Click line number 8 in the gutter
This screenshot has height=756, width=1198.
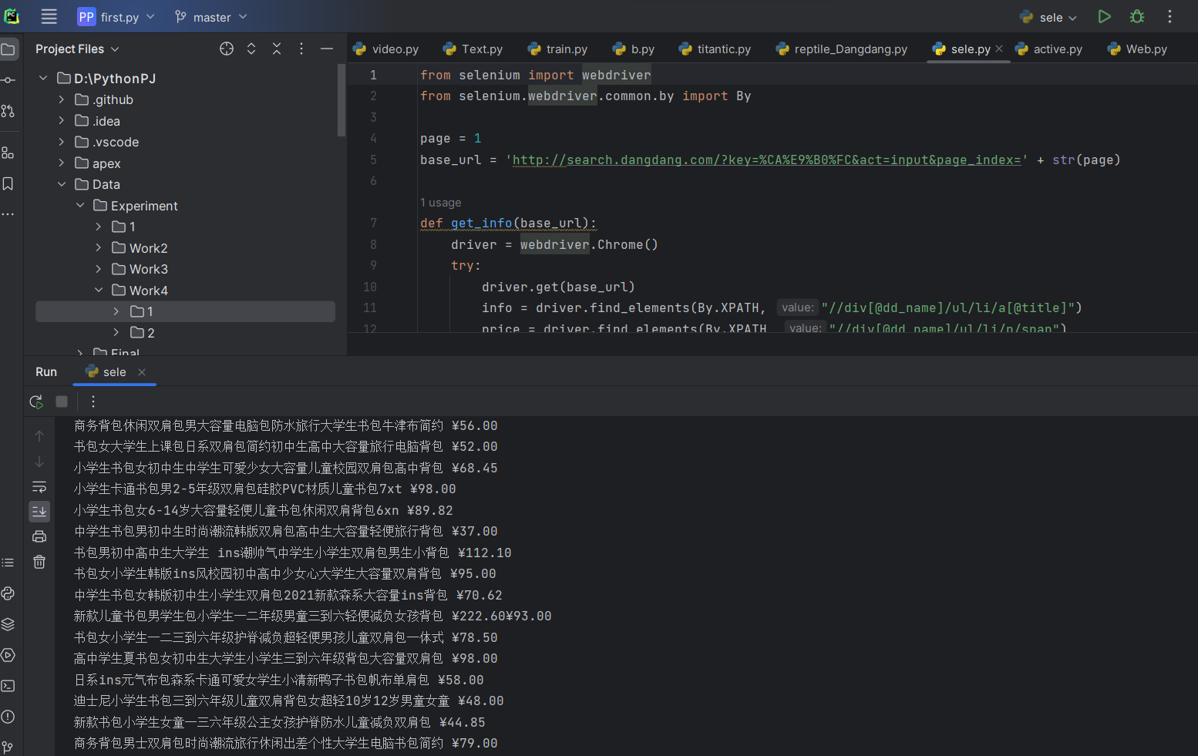point(373,244)
